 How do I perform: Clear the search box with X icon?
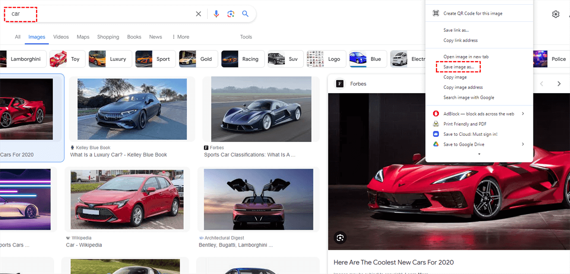pos(199,14)
